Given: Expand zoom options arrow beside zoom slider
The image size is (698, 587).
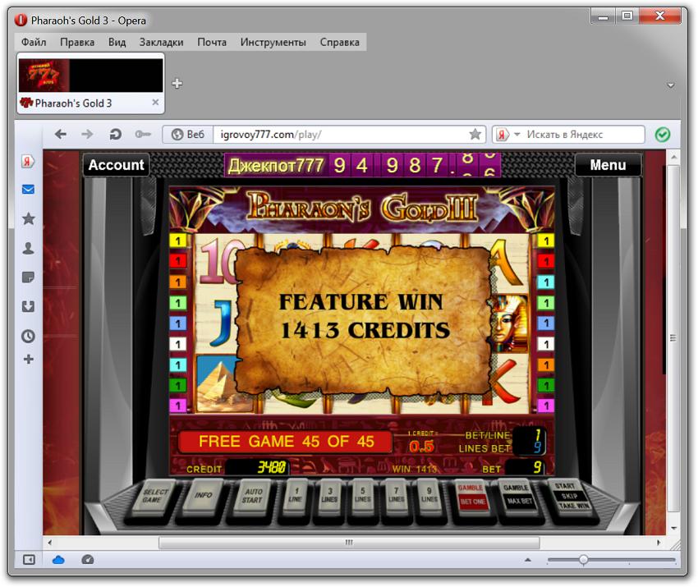Looking at the screenshot, I should (528, 560).
